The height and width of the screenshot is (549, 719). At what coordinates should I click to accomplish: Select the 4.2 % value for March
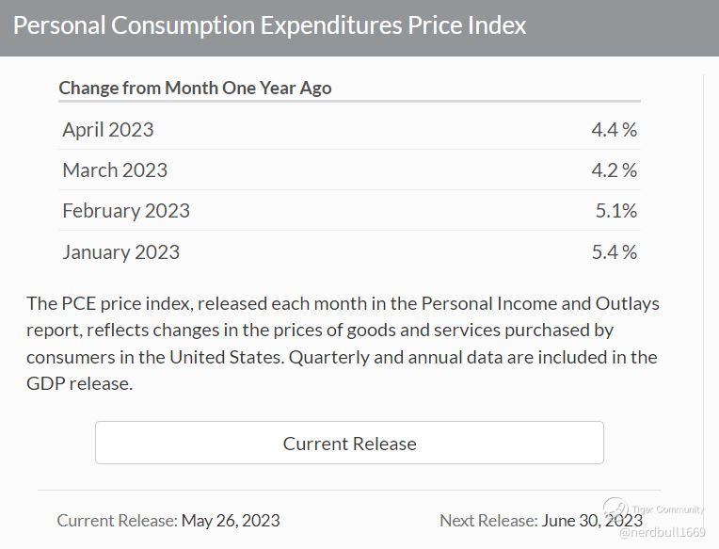point(614,170)
